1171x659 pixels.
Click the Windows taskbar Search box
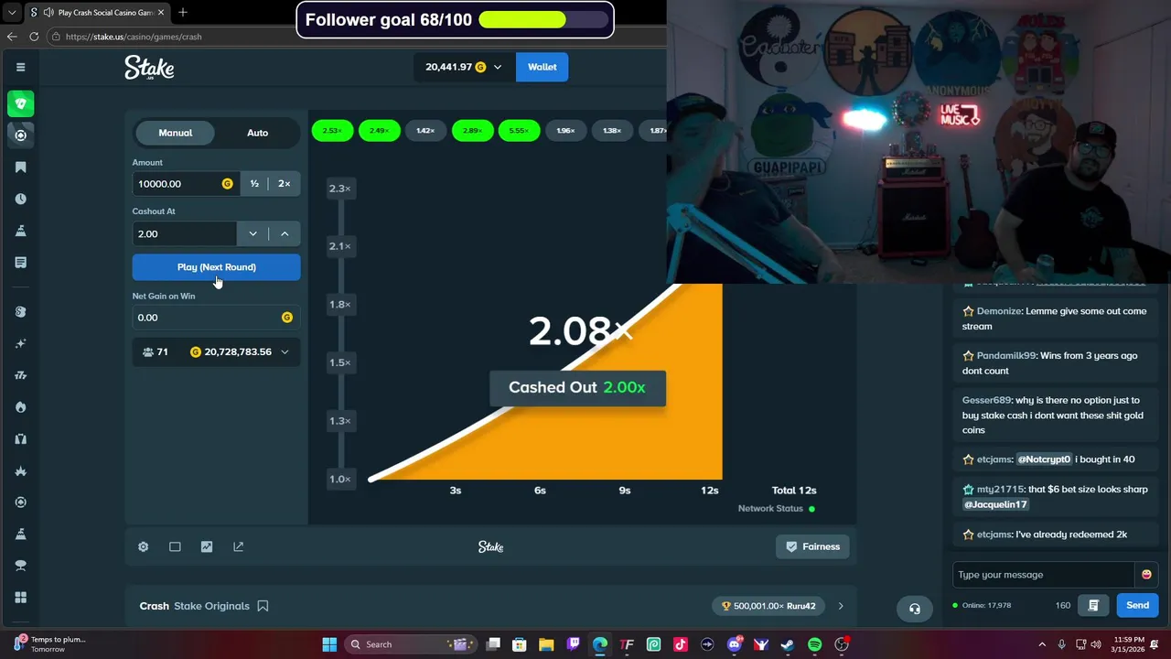[x=412, y=644]
